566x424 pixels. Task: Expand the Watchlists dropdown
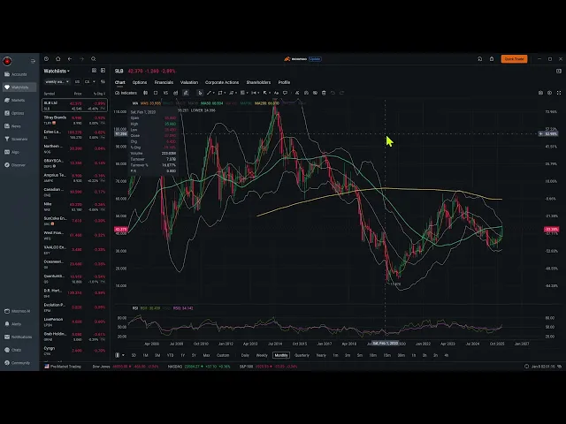coord(57,71)
